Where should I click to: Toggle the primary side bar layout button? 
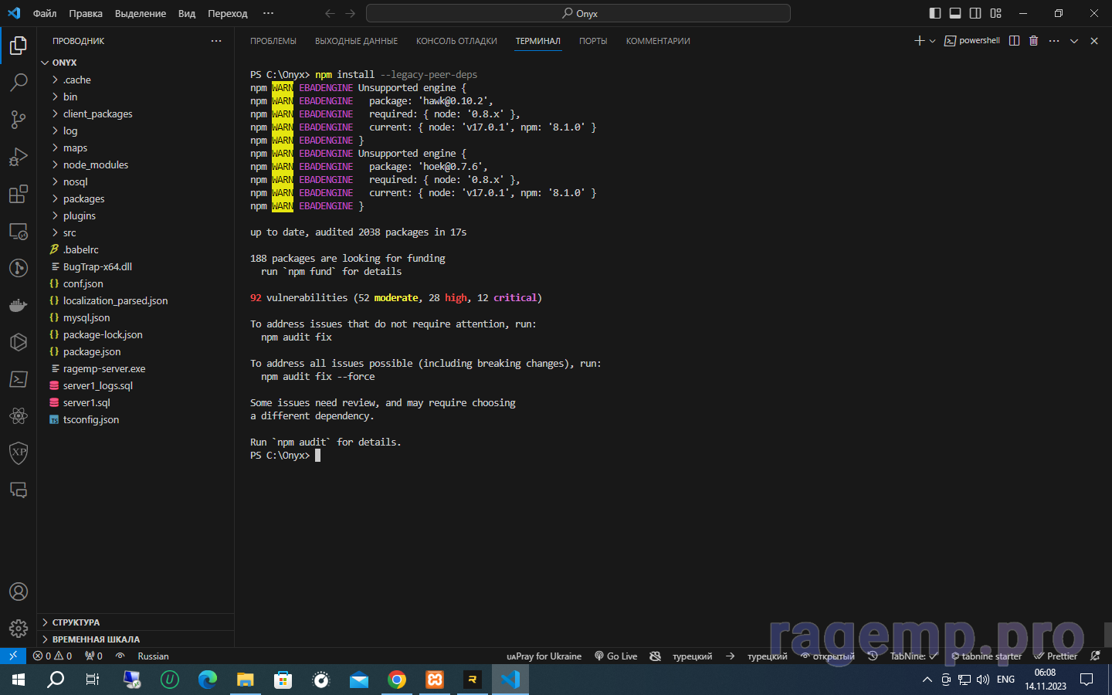click(x=935, y=13)
